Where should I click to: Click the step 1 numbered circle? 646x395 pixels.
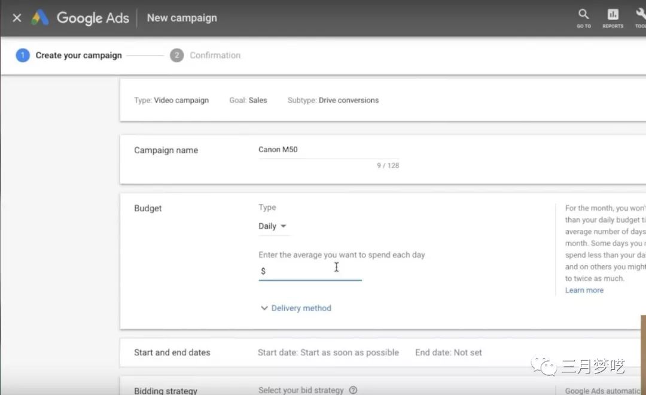point(23,55)
